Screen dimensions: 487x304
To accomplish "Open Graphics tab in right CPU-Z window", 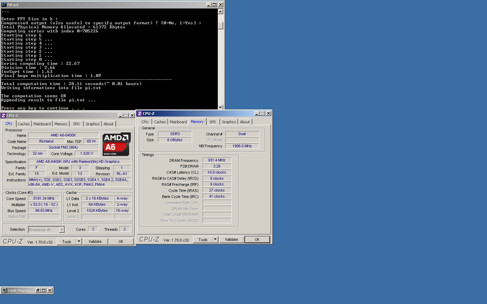I will pos(229,122).
